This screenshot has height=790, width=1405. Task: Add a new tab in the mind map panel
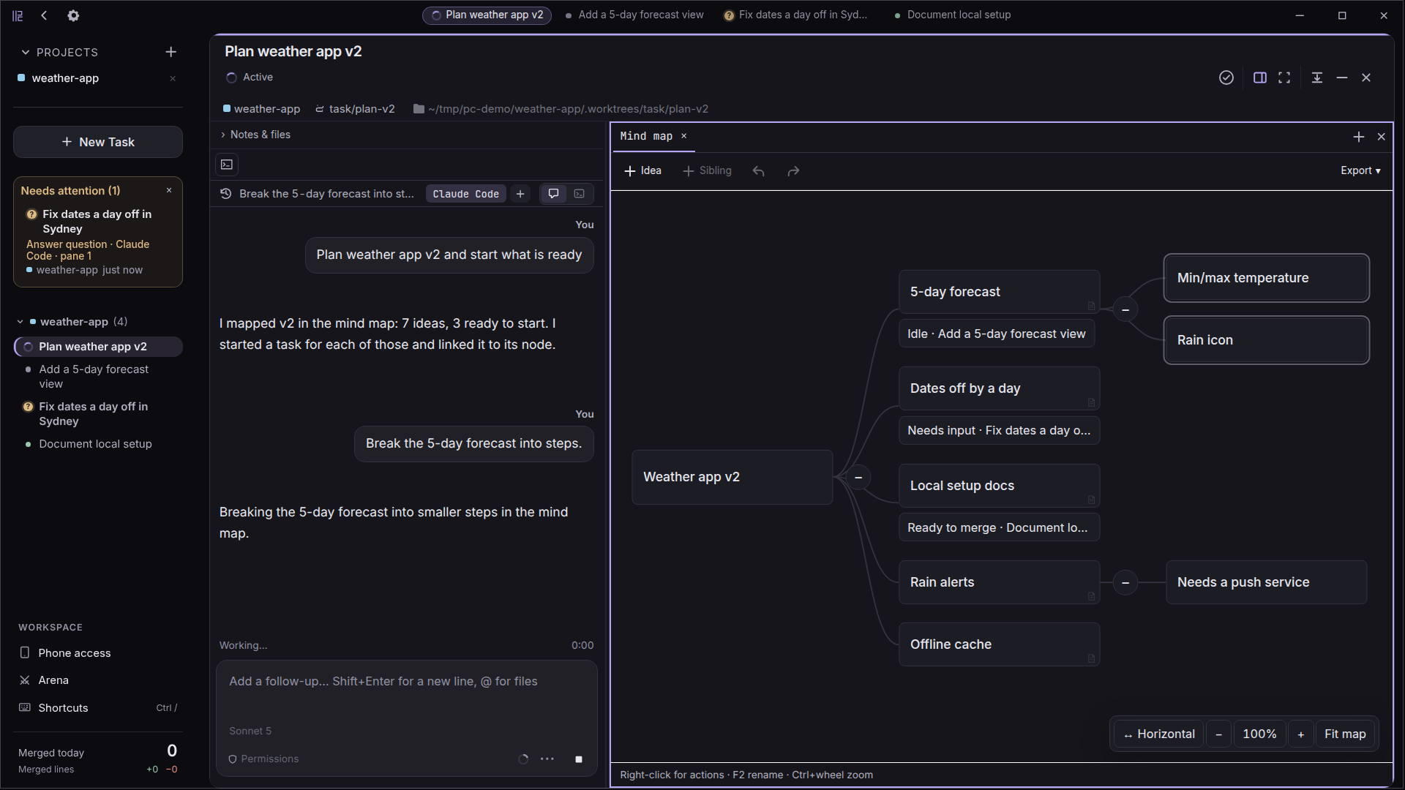[x=1359, y=137]
